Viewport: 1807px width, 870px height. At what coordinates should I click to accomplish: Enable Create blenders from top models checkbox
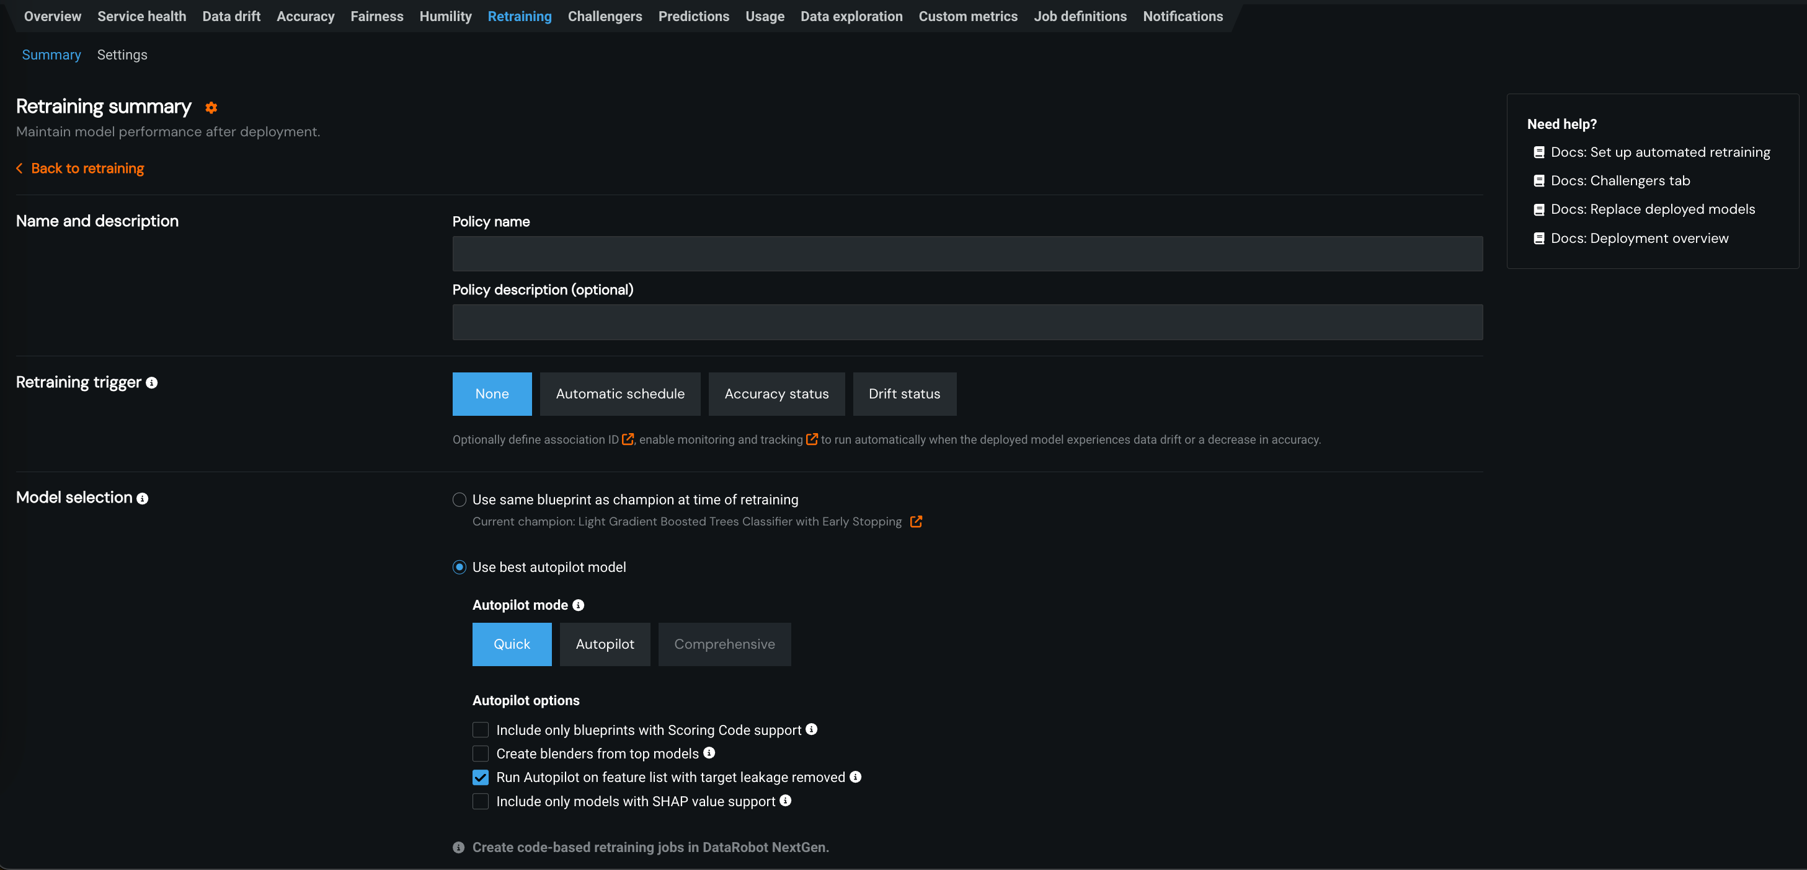tap(481, 754)
